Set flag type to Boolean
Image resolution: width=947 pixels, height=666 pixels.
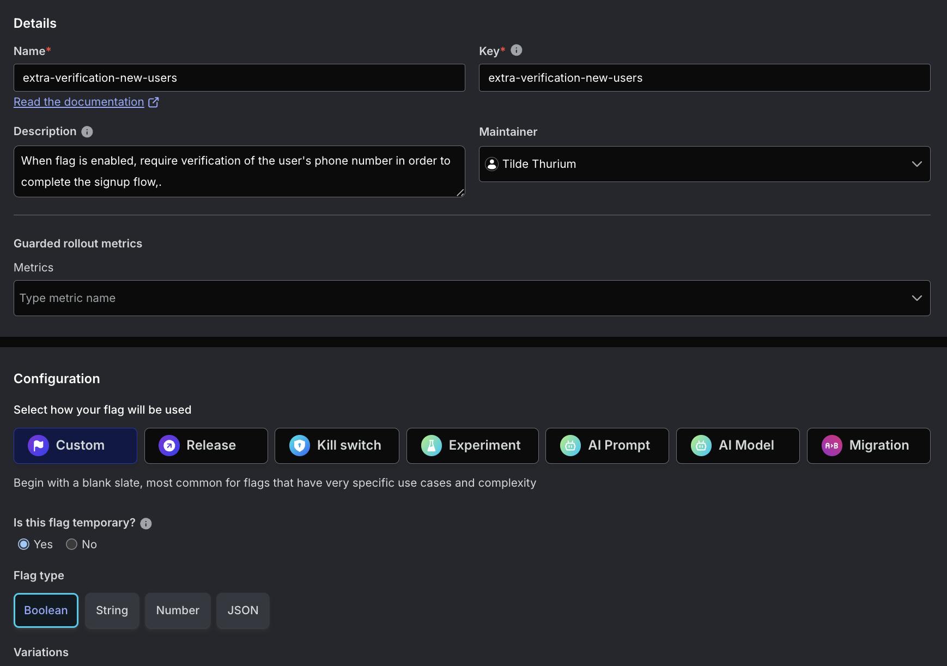point(46,610)
